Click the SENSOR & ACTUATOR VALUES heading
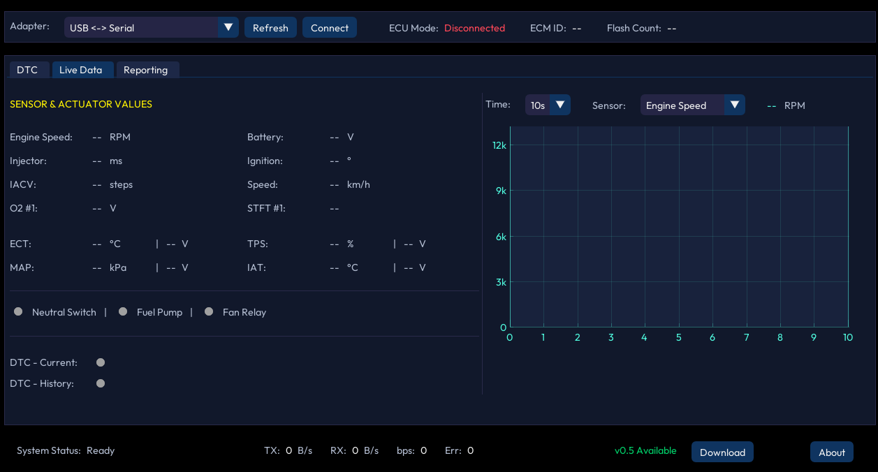The image size is (878, 472). click(x=81, y=104)
